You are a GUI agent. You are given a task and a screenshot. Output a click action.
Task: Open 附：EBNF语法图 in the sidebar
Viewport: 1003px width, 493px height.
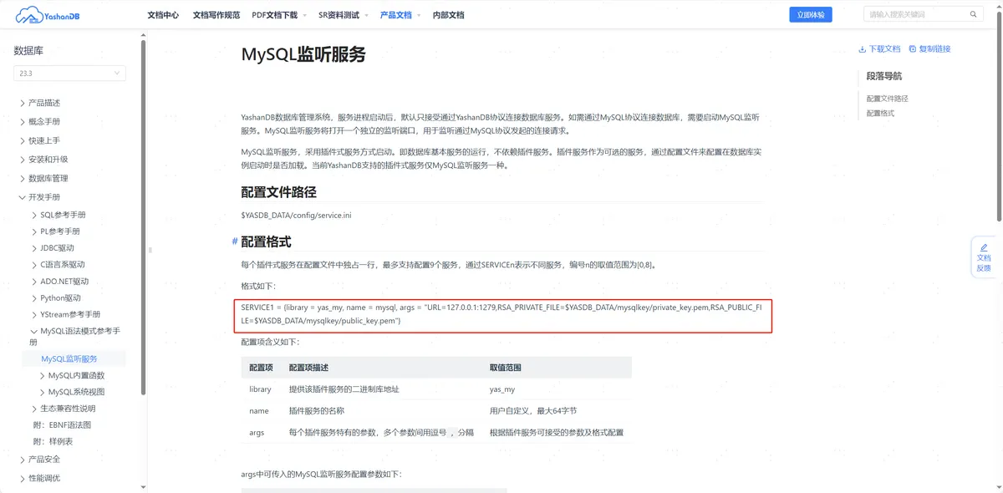point(62,424)
